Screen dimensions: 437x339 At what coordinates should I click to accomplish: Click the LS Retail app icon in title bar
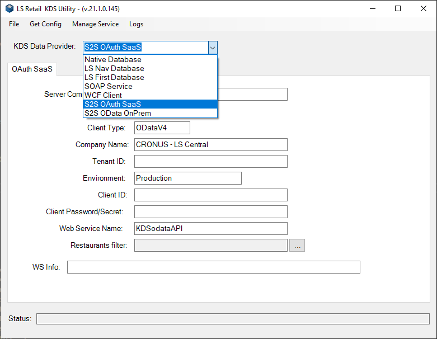pyautogui.click(x=10, y=9)
